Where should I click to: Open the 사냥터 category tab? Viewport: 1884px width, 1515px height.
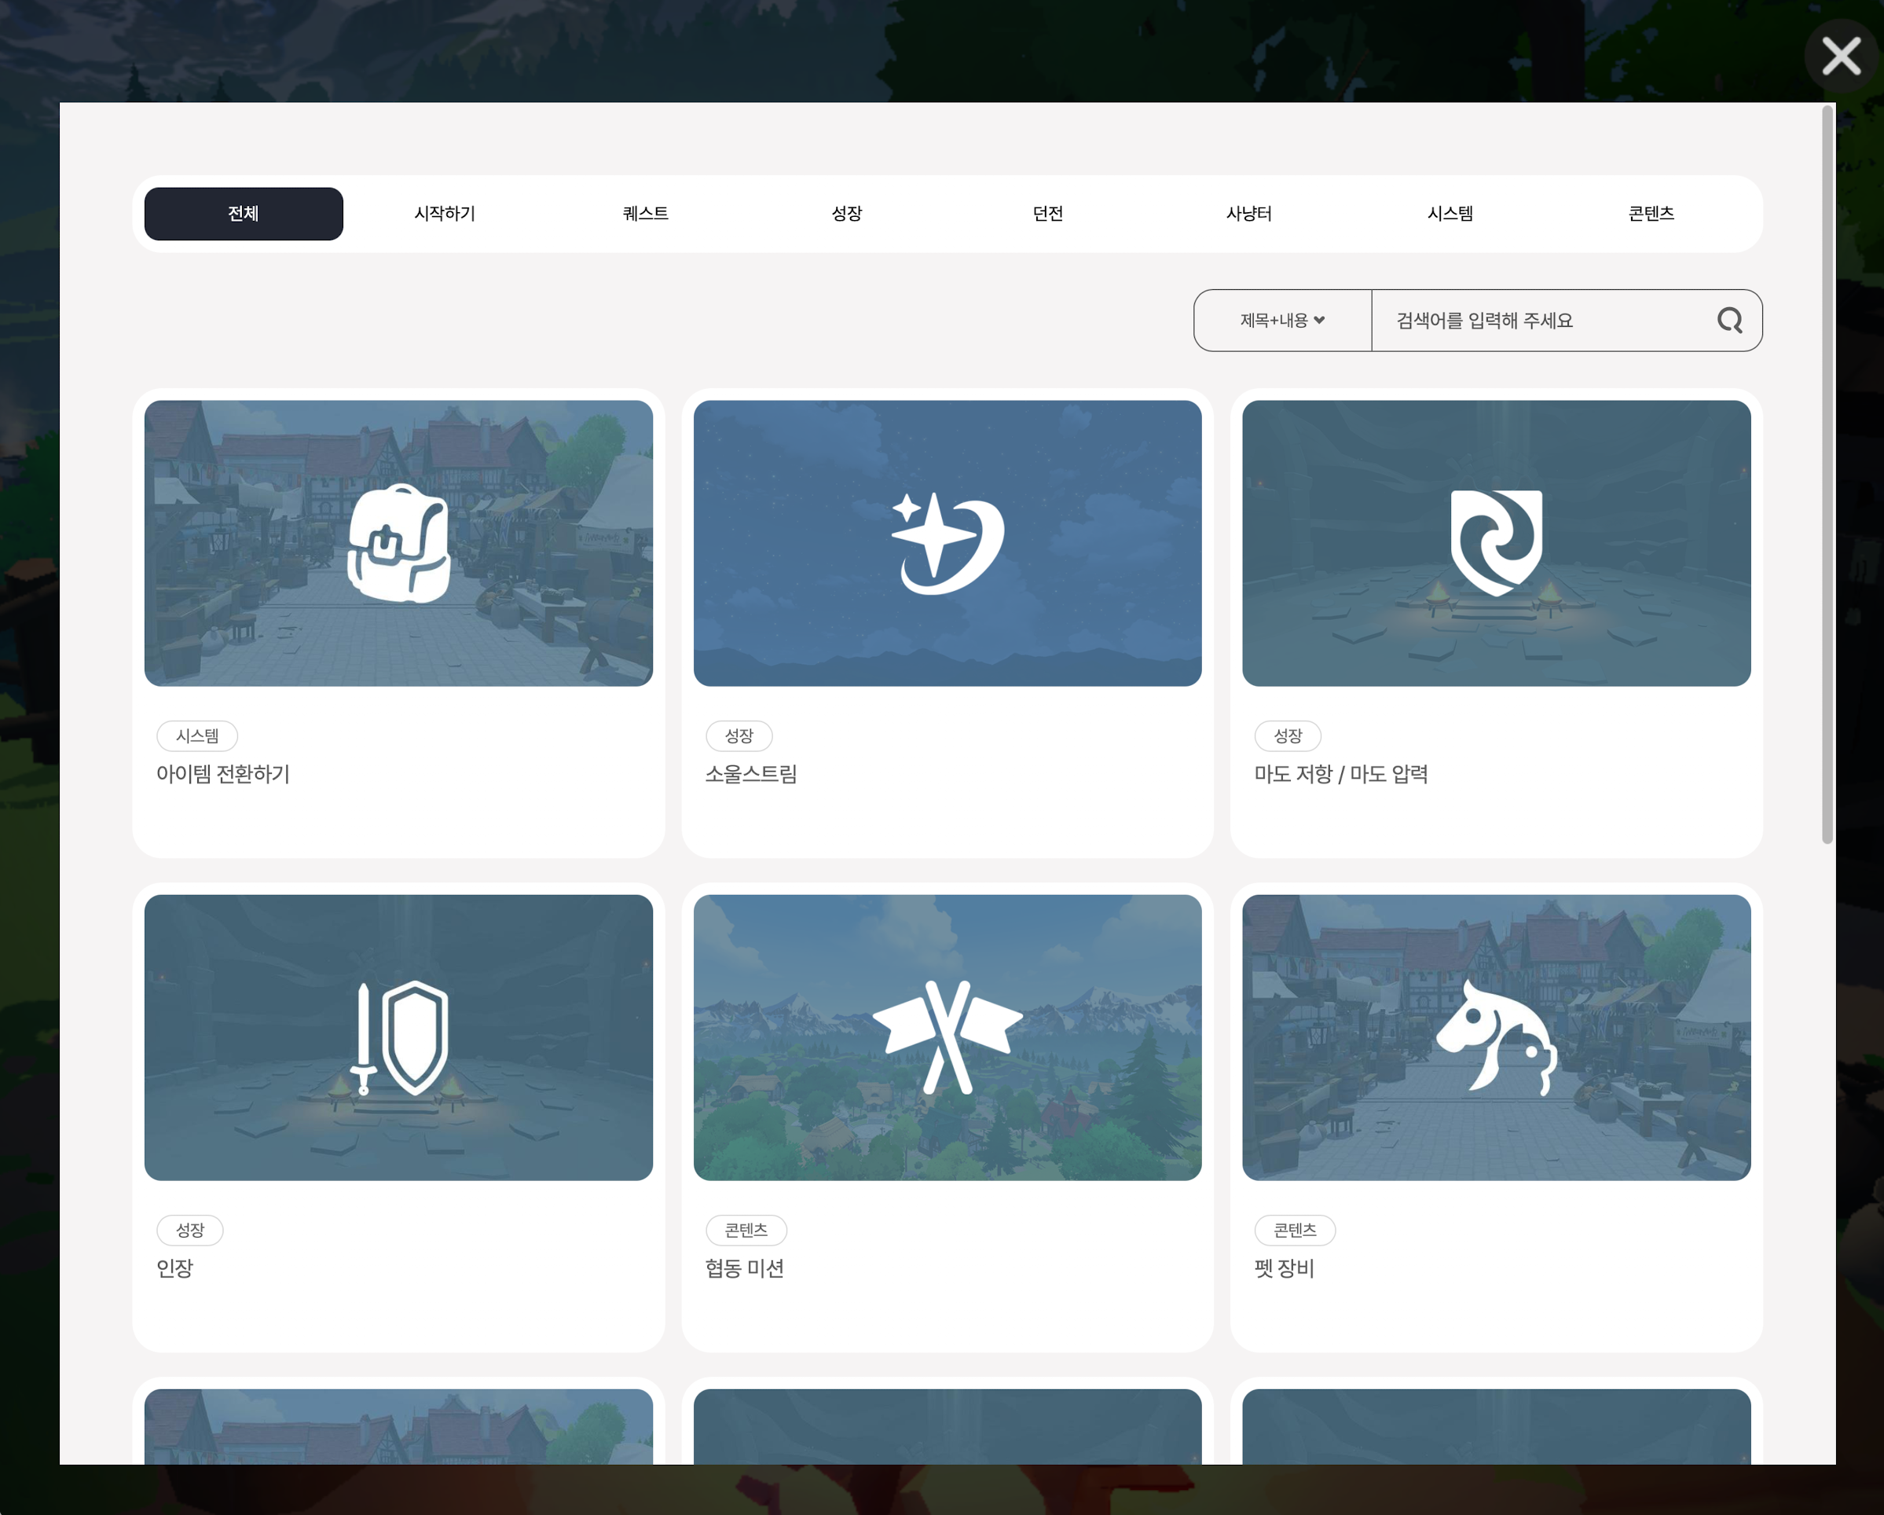(x=1248, y=215)
